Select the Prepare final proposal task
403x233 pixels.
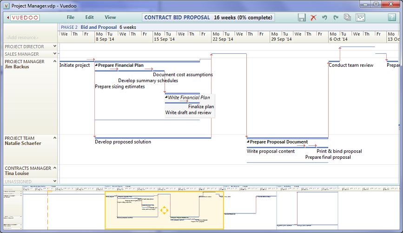click(x=328, y=157)
